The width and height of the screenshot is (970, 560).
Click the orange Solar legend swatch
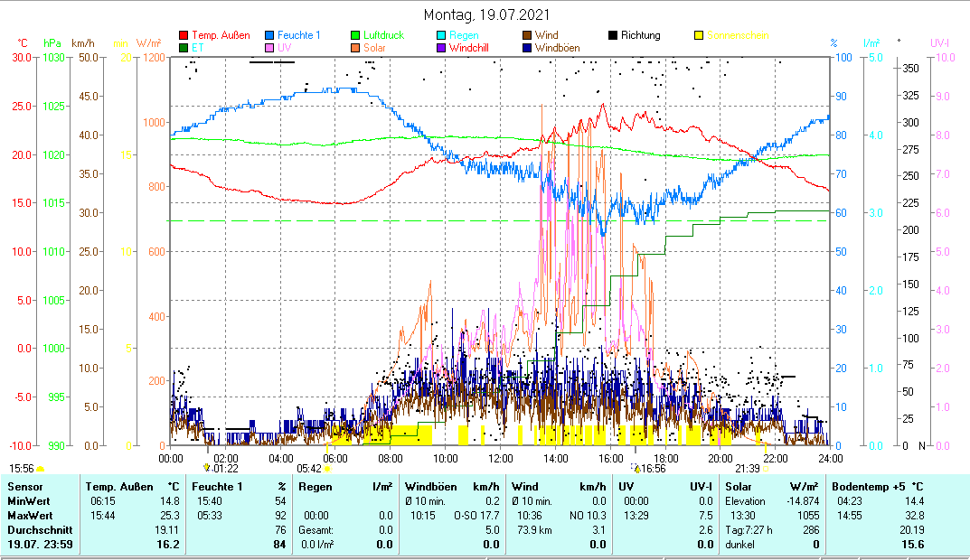[x=356, y=48]
